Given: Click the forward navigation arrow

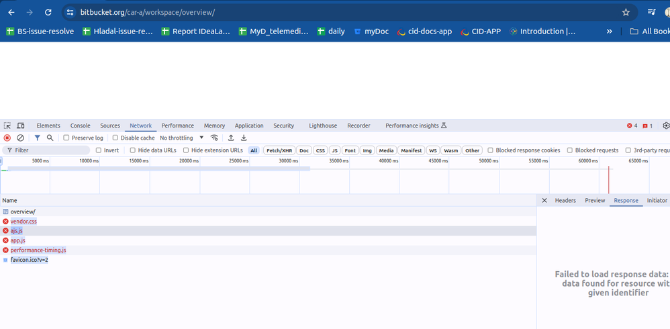Looking at the screenshot, I should click(x=30, y=12).
